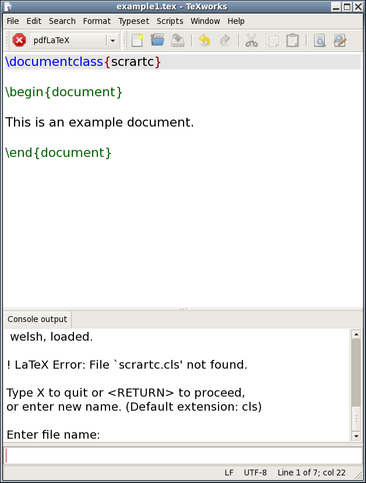This screenshot has height=483, width=366.
Task: Save the document with the toolbar icon
Action: click(x=178, y=40)
